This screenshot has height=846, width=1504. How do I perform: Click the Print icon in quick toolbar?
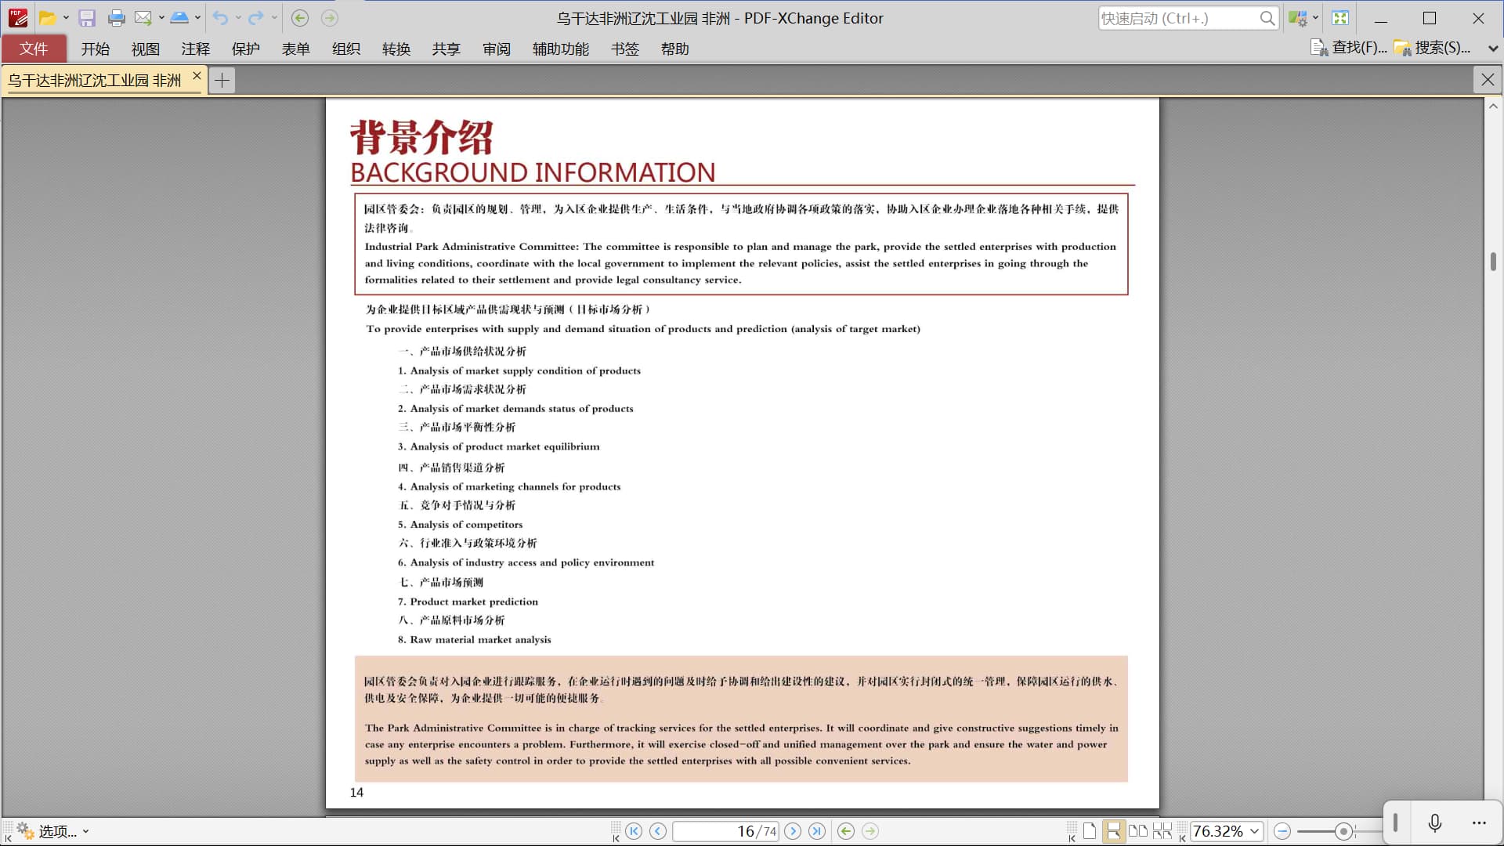tap(116, 18)
